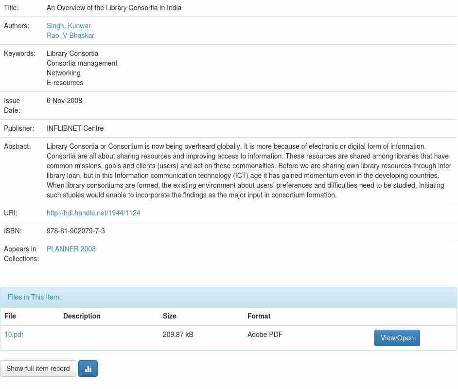Click the item title text

point(114,8)
